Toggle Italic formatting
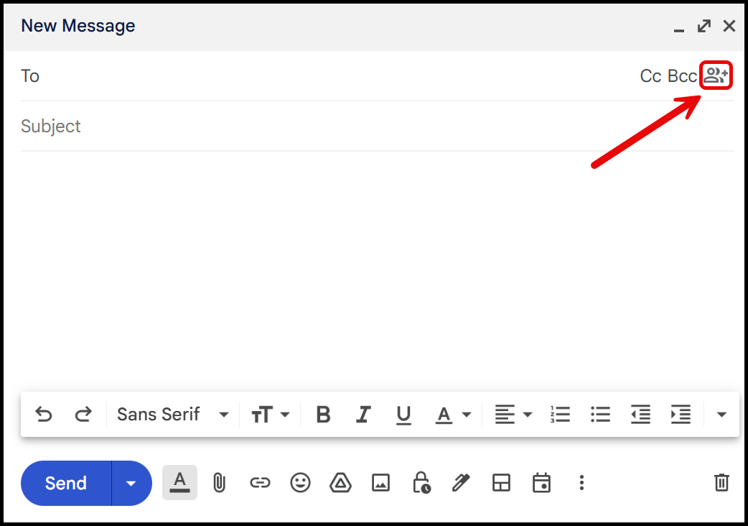The height and width of the screenshot is (526, 748). 363,415
